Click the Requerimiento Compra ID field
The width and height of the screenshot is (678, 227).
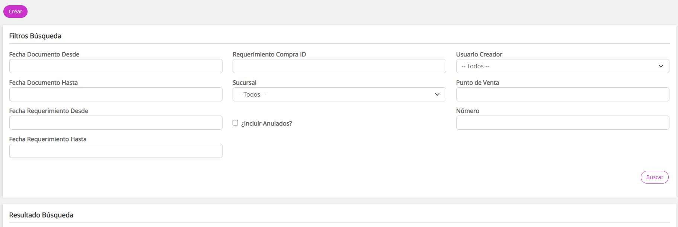tap(339, 66)
